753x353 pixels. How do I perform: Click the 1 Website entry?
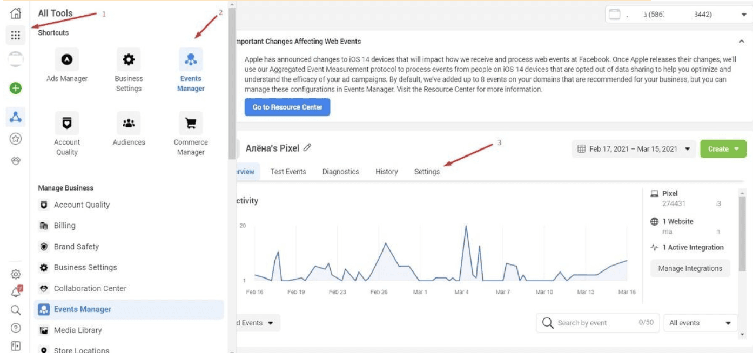click(x=677, y=221)
